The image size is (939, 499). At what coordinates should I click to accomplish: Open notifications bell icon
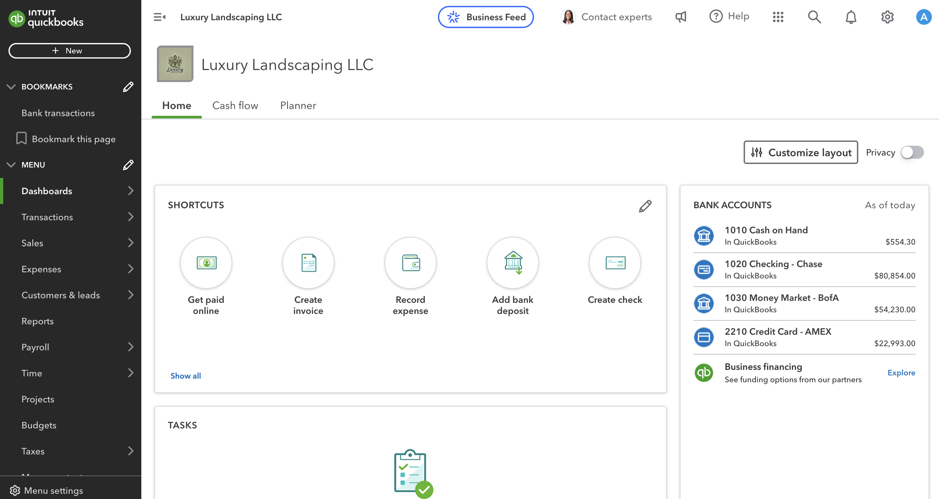851,17
